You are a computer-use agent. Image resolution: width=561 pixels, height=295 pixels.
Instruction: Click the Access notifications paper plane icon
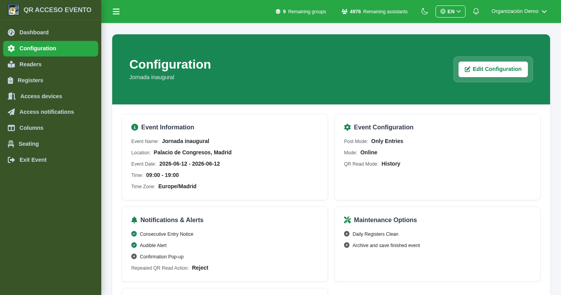(x=11, y=112)
